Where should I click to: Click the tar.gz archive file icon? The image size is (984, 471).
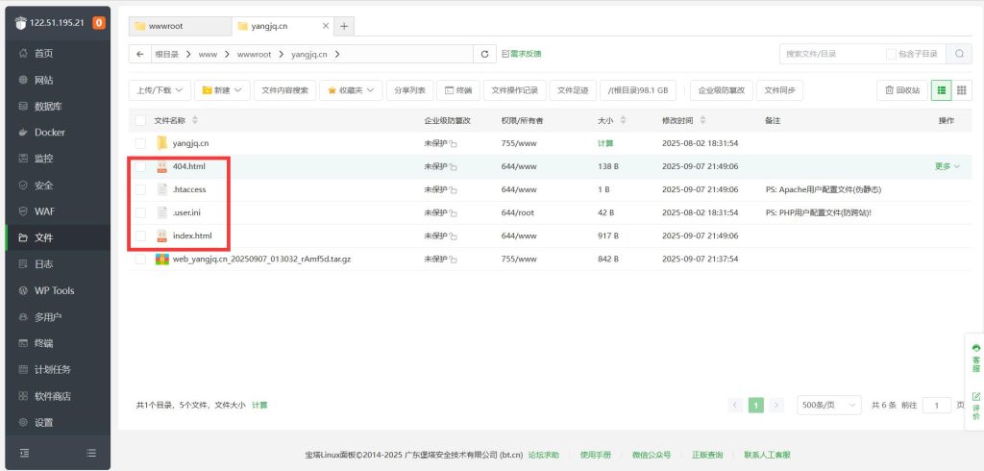coord(161,259)
